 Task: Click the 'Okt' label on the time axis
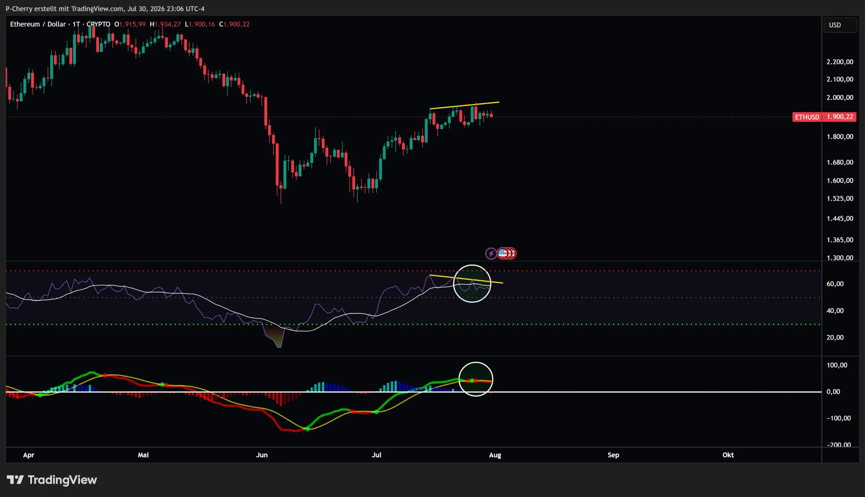pyautogui.click(x=728, y=455)
